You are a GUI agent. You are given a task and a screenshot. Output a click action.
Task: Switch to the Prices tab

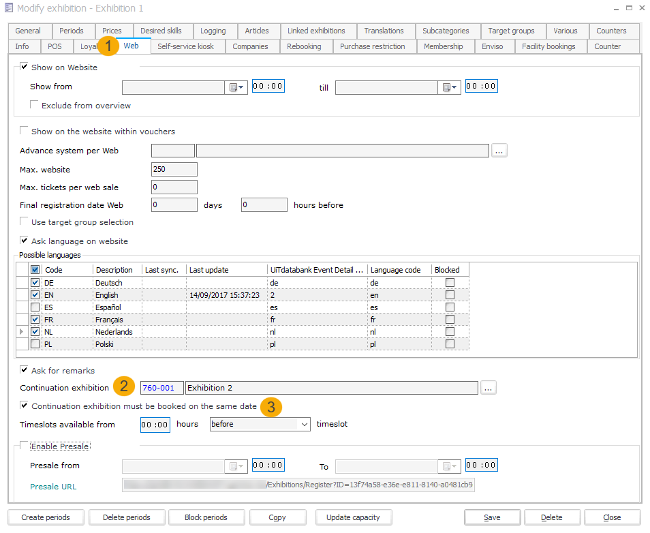pyautogui.click(x=112, y=31)
